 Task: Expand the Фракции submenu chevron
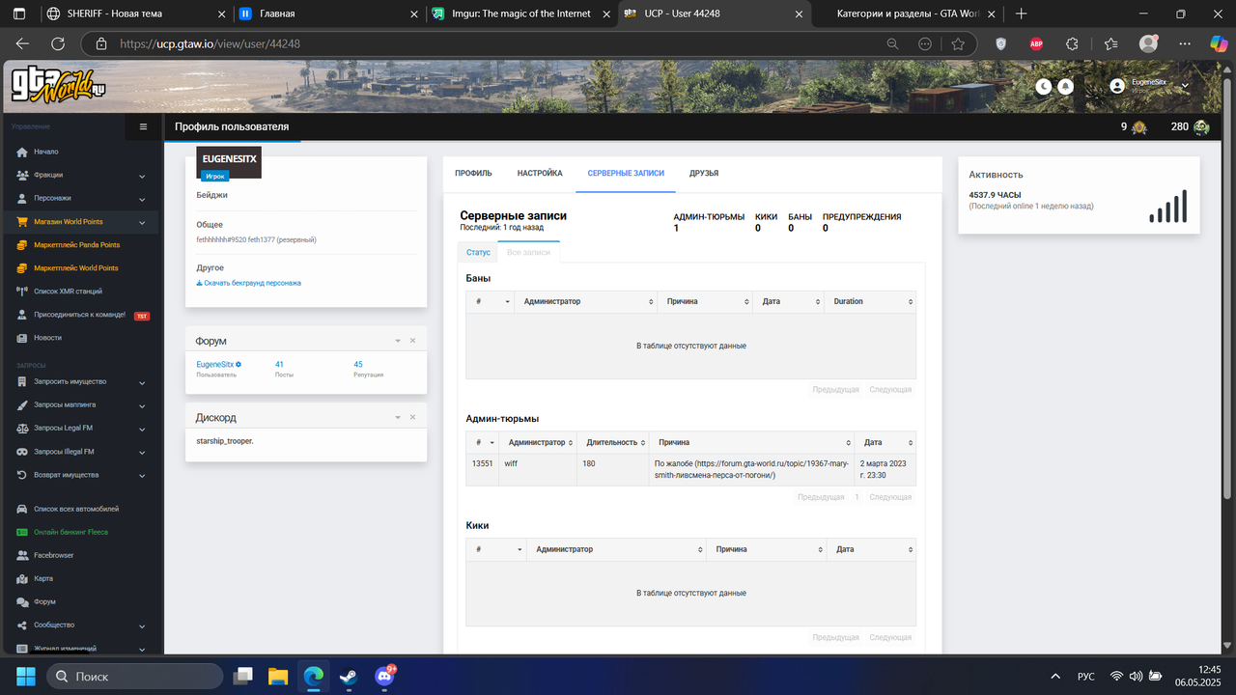pos(142,176)
